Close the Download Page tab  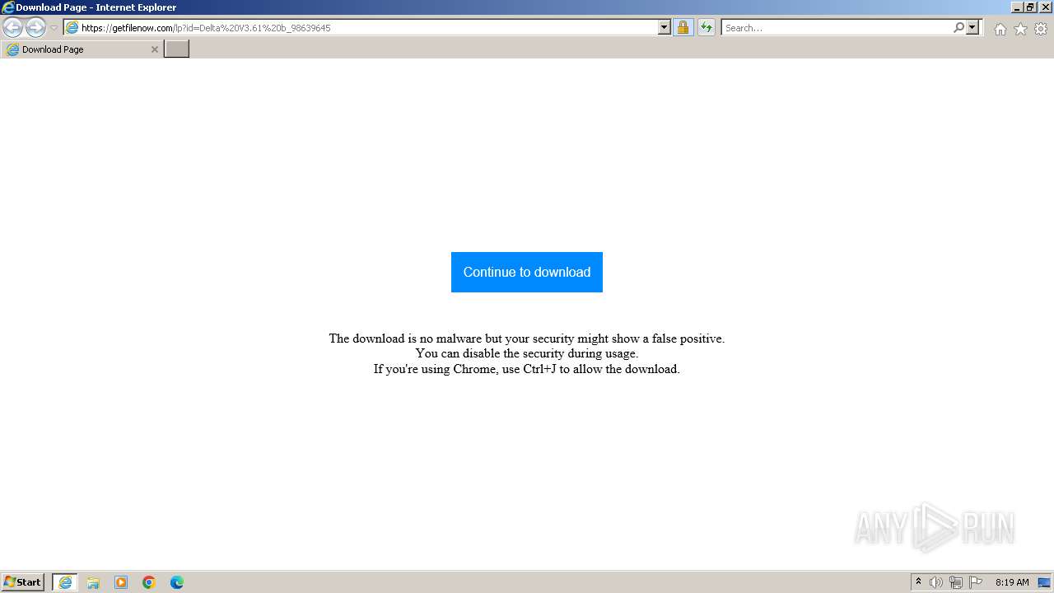pos(154,49)
